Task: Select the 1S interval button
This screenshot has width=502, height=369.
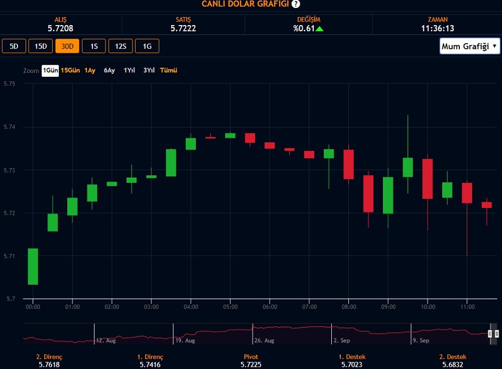Action: pyautogui.click(x=94, y=46)
